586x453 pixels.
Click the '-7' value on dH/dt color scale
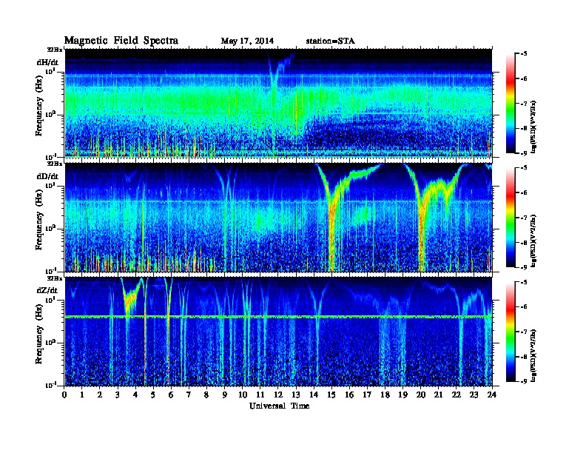coord(524,103)
